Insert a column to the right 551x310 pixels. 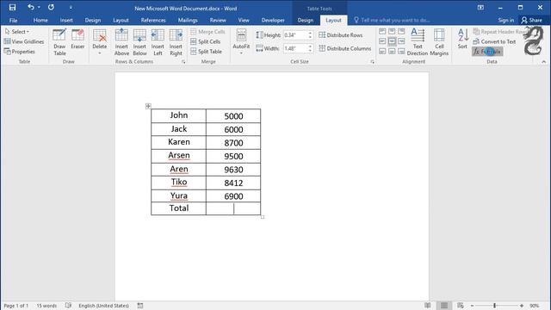pyautogui.click(x=176, y=42)
